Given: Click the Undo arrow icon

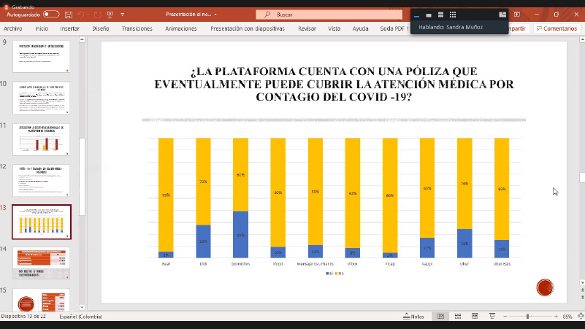Looking at the screenshot, I should (80, 15).
